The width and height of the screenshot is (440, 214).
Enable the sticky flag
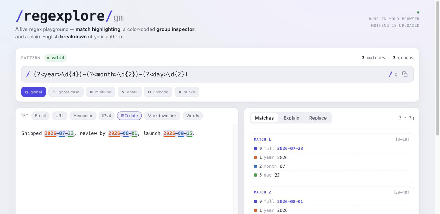click(187, 92)
